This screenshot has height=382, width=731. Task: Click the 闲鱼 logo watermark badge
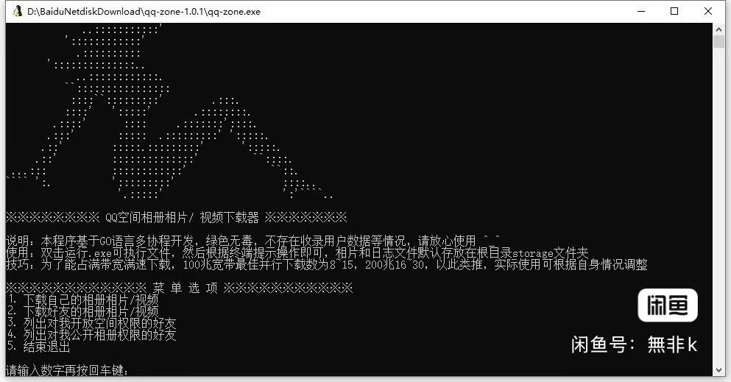[668, 305]
